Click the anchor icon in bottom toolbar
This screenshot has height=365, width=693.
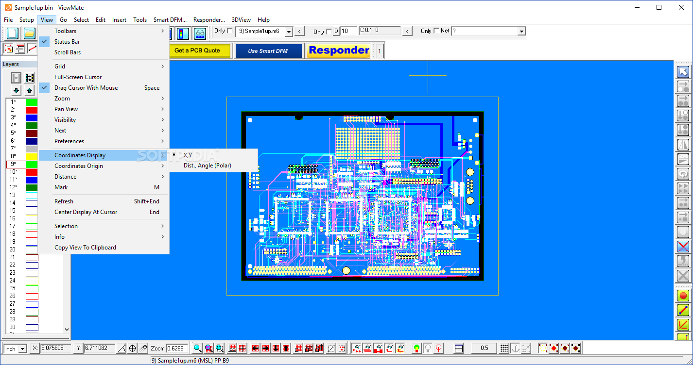(515, 348)
